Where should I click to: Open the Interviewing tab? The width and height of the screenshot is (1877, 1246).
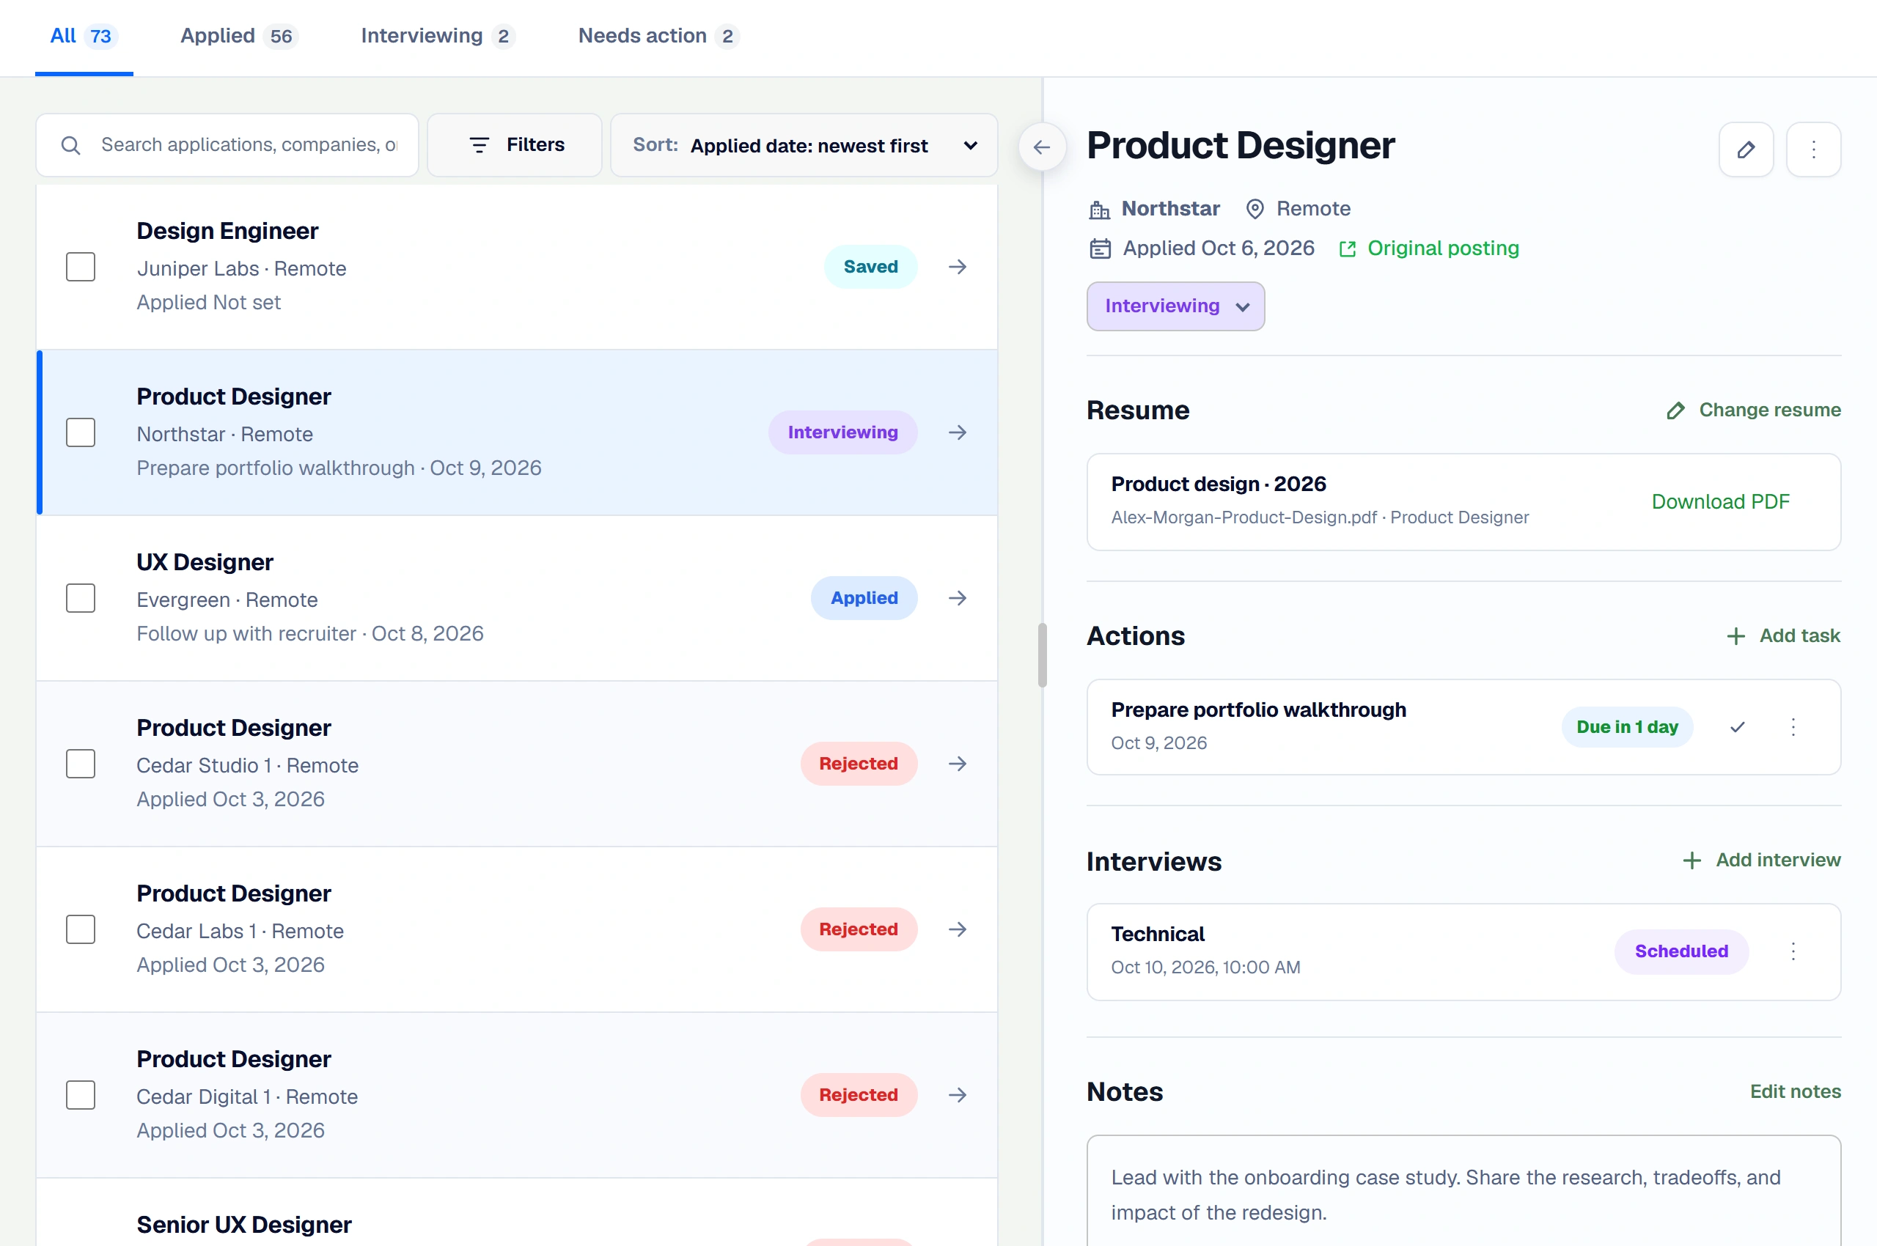(x=438, y=37)
